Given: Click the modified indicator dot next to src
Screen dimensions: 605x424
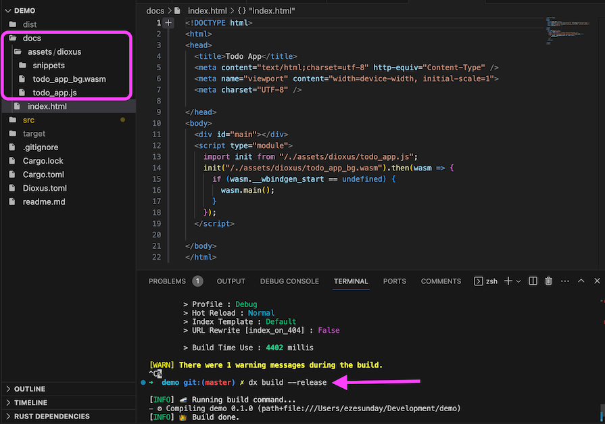Looking at the screenshot, I should tap(122, 120).
